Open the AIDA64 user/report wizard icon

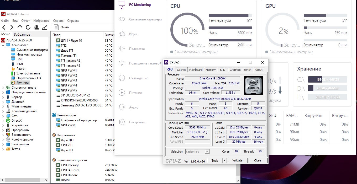(36, 27)
